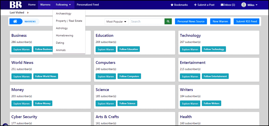
Task: Click the plus icon for Submit a Post
Action: [195, 5]
